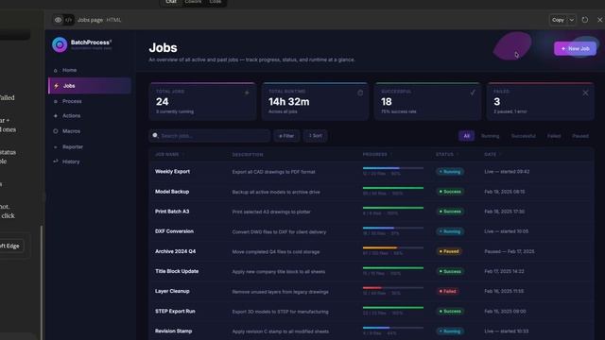
Task: Open the Revision Stamp job
Action: point(173,331)
